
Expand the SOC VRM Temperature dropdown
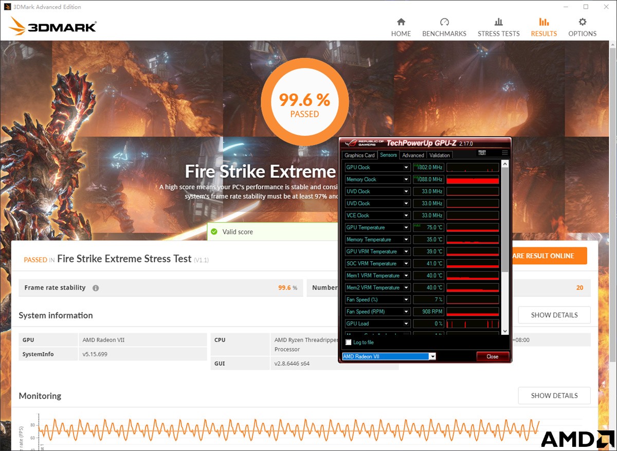[x=406, y=264]
